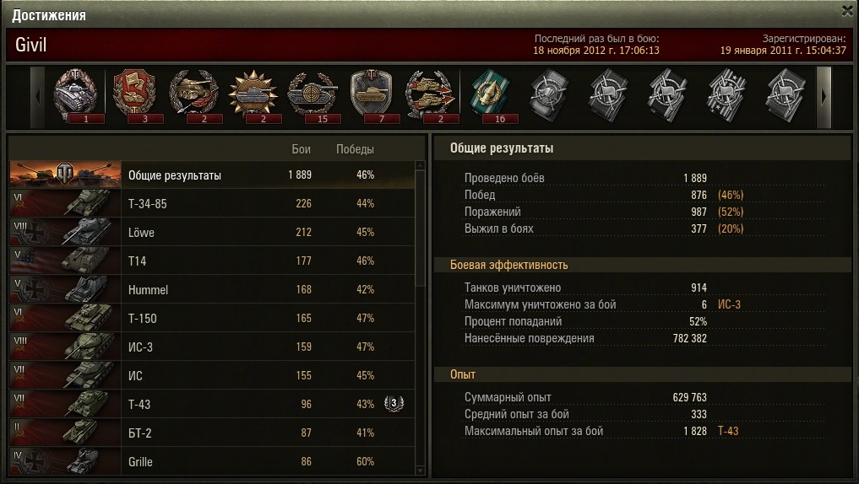Click the first tank badge with count 1

point(77,95)
